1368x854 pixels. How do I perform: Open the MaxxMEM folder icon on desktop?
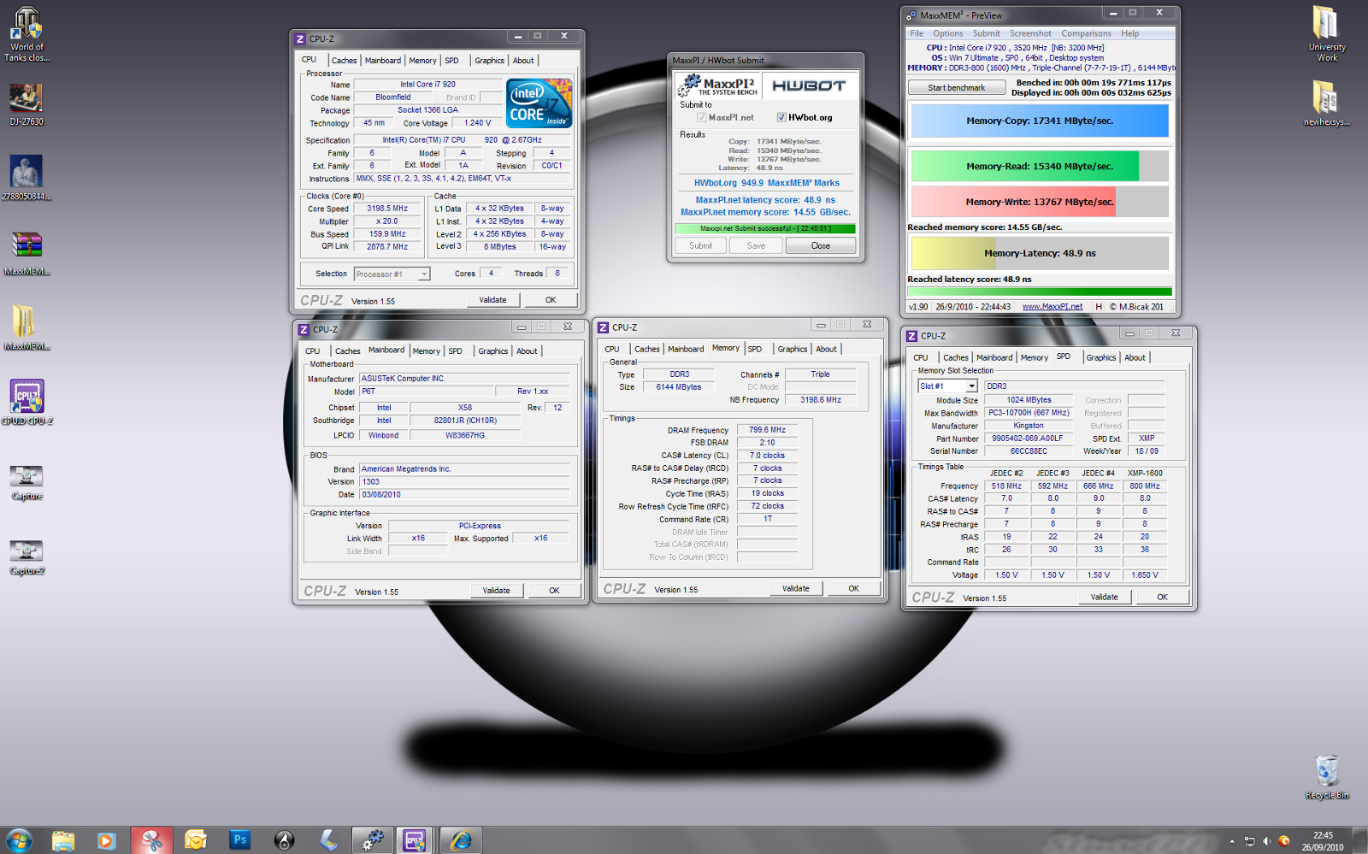coord(27,328)
